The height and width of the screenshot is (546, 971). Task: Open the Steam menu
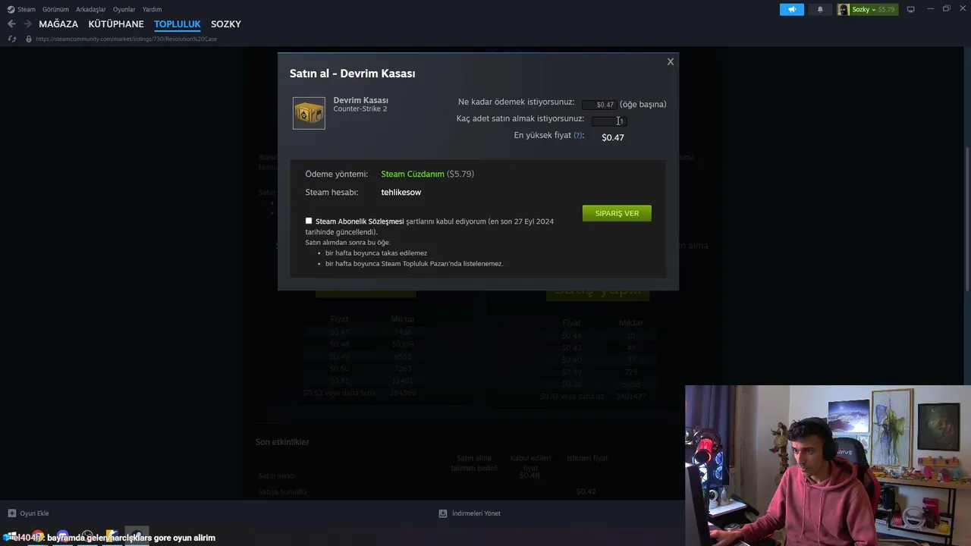coord(27,9)
